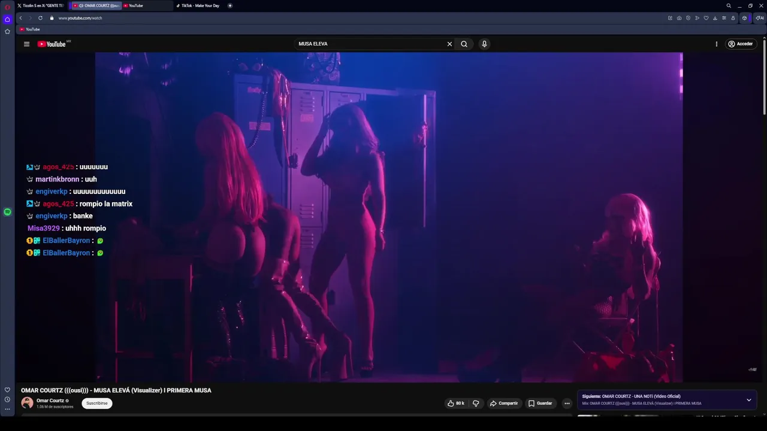Open more actions ellipsis beside Guardar
This screenshot has height=431, width=767.
[567, 403]
